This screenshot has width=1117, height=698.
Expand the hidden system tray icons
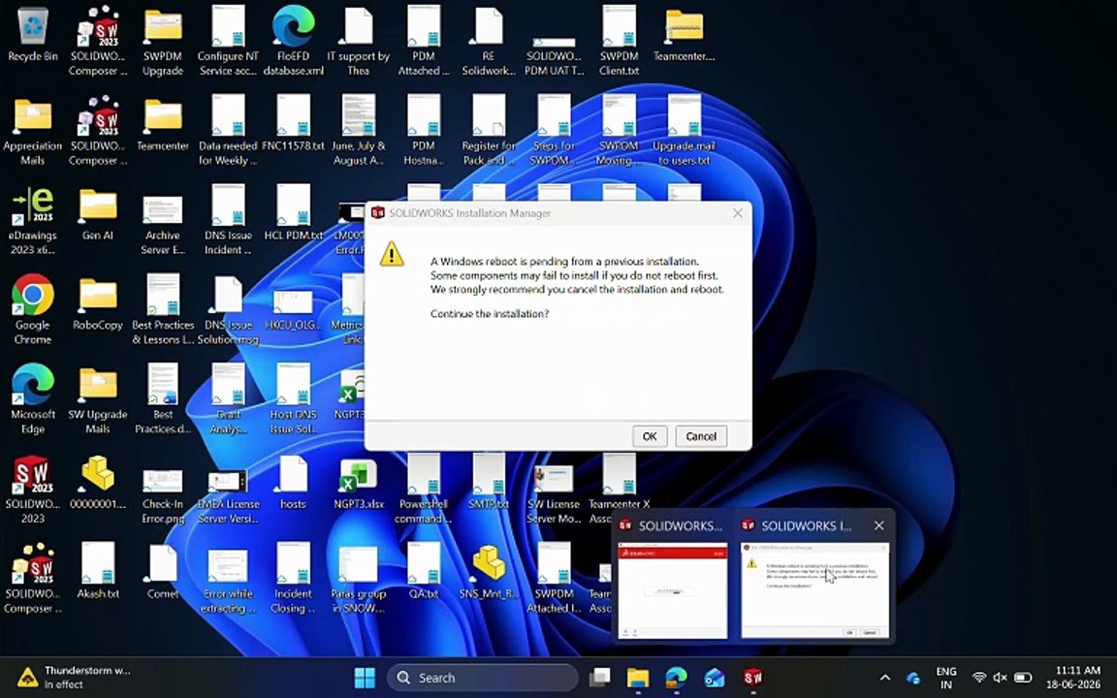coord(884,678)
